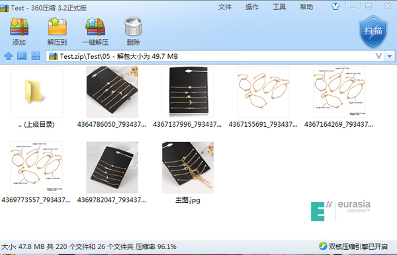The image size is (397, 255).
Task: Click the 添加 (Add) toolbar icon
Action: coord(19,27)
